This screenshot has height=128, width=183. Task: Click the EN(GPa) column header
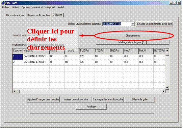(116, 51)
